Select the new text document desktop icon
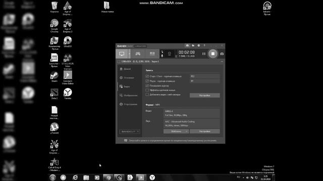The image size is (323, 181). tap(55, 113)
